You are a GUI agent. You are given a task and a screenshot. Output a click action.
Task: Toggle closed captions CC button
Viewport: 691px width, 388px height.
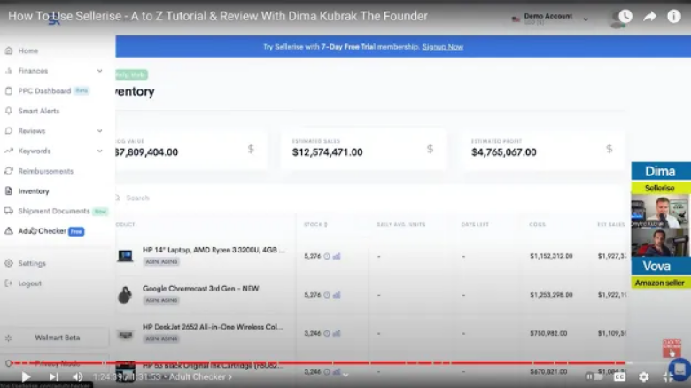(619, 376)
